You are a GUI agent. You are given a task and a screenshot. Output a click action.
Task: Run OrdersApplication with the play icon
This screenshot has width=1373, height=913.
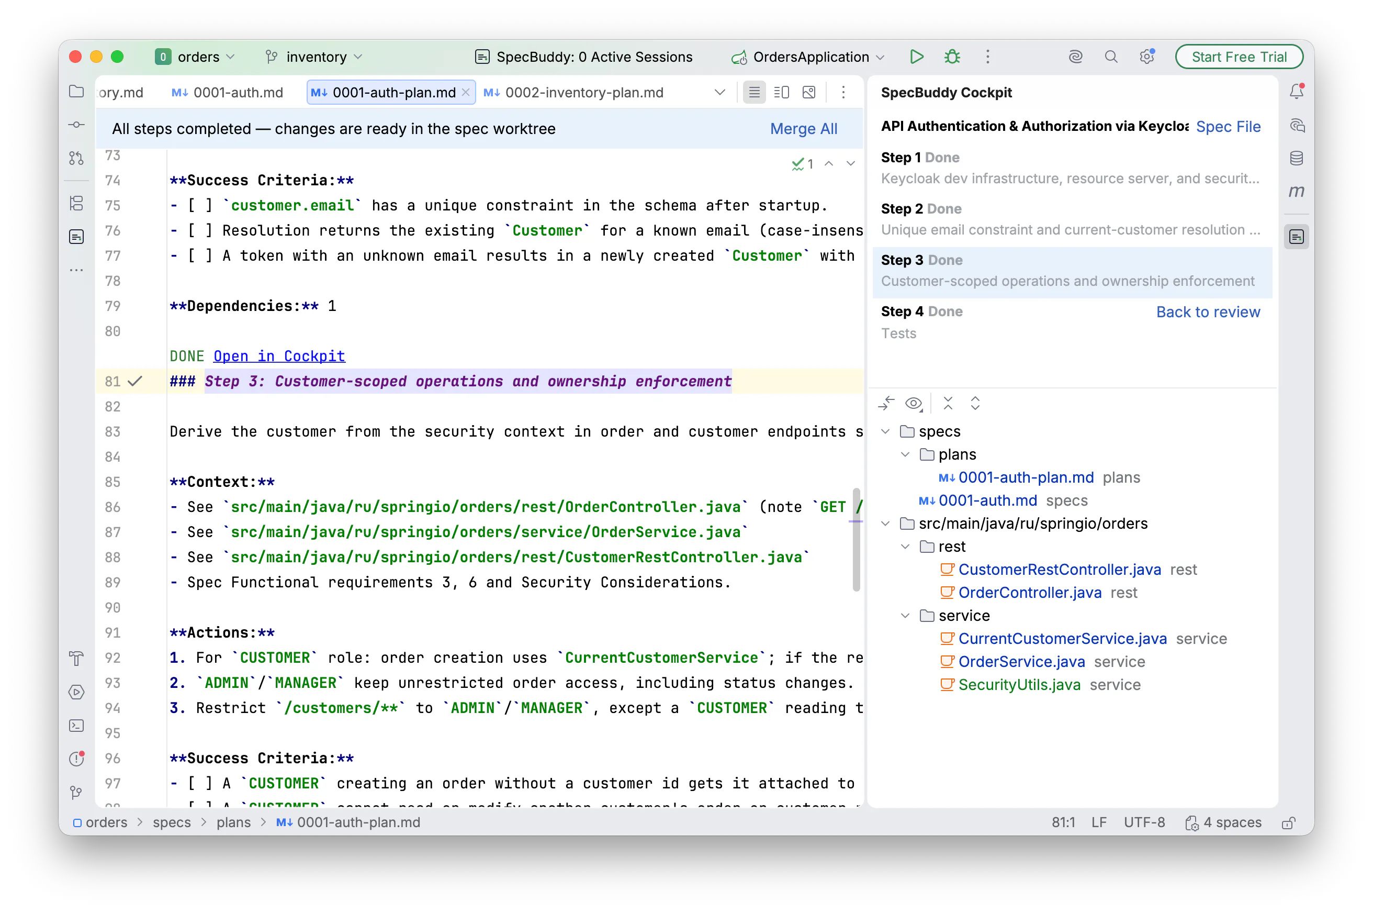(x=916, y=57)
